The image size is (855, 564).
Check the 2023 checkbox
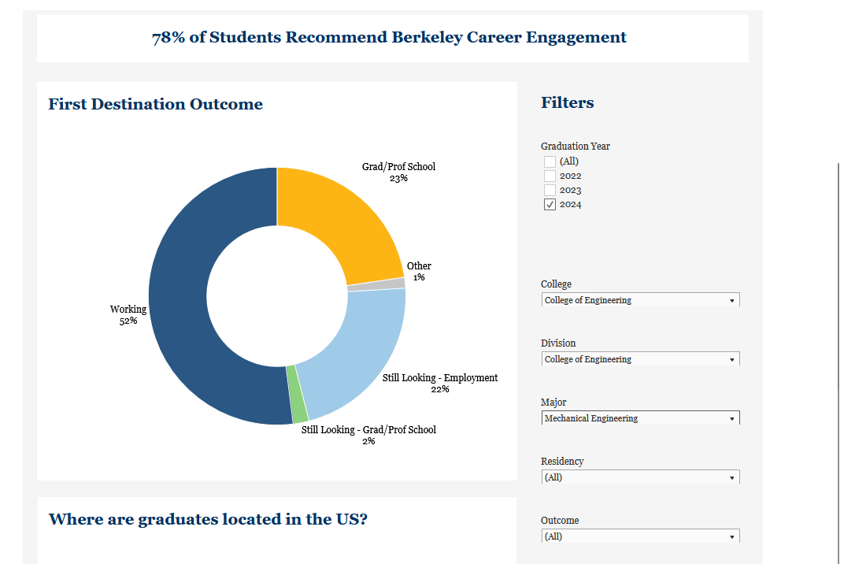click(x=550, y=189)
